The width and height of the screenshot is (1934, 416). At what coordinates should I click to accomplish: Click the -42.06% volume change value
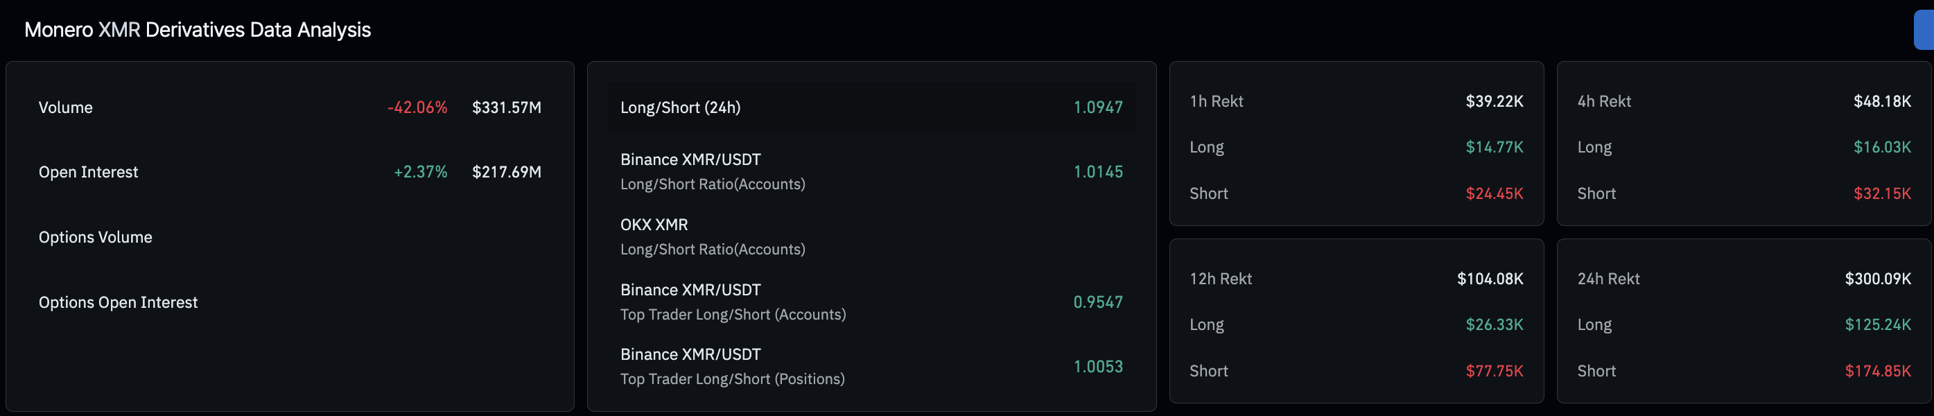pyautogui.click(x=417, y=107)
